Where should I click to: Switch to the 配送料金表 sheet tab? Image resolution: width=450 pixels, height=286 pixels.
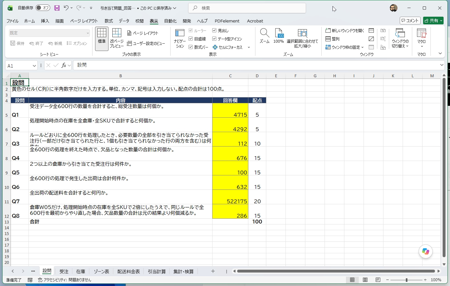[x=129, y=271]
